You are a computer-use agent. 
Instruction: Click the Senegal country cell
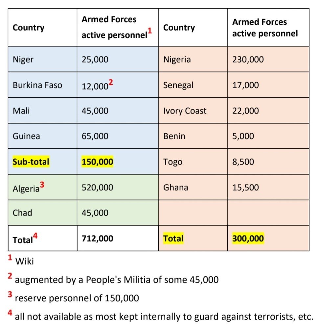click(178, 85)
